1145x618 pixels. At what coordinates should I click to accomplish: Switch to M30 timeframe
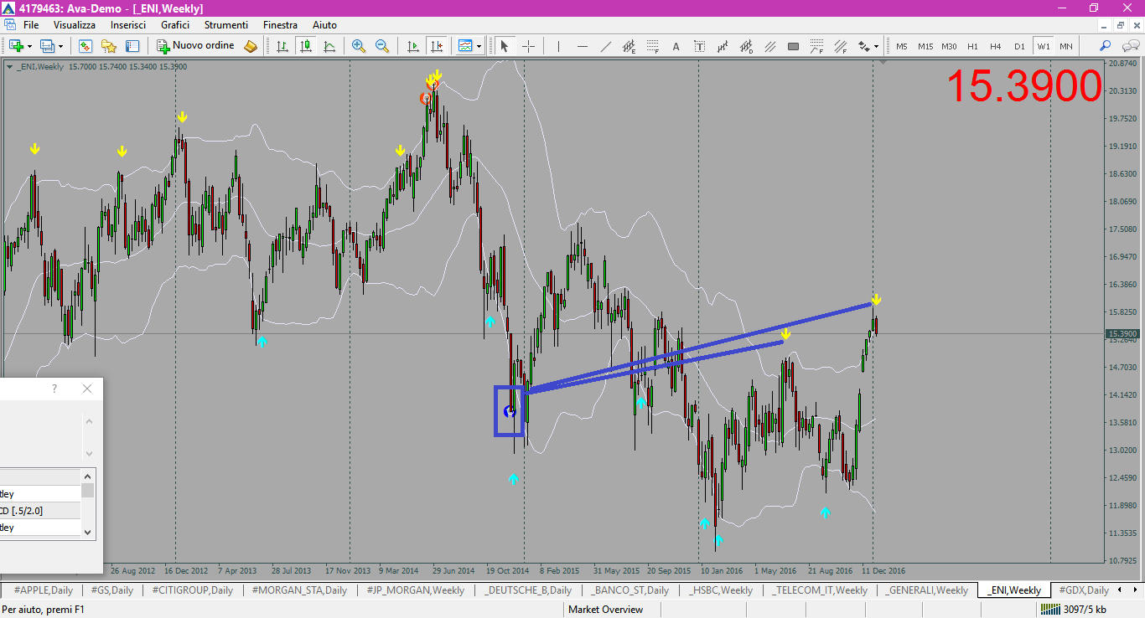pos(949,46)
